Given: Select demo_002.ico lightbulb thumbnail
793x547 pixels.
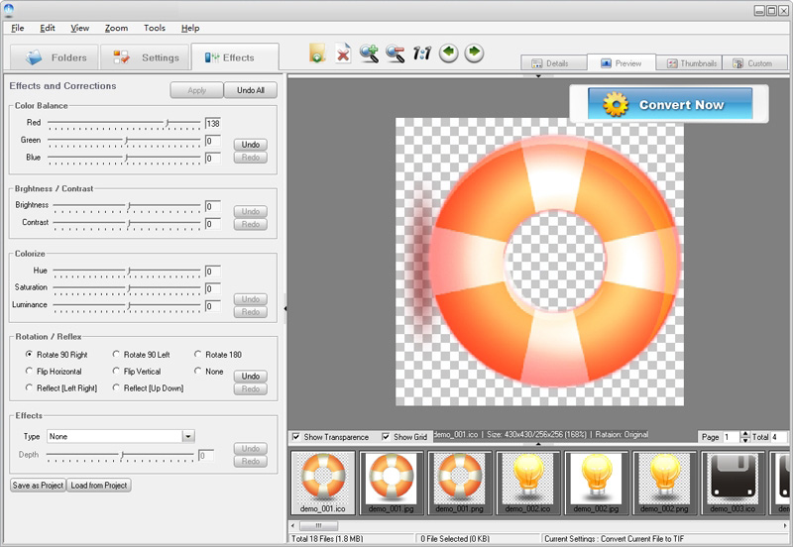Looking at the screenshot, I should (x=528, y=483).
